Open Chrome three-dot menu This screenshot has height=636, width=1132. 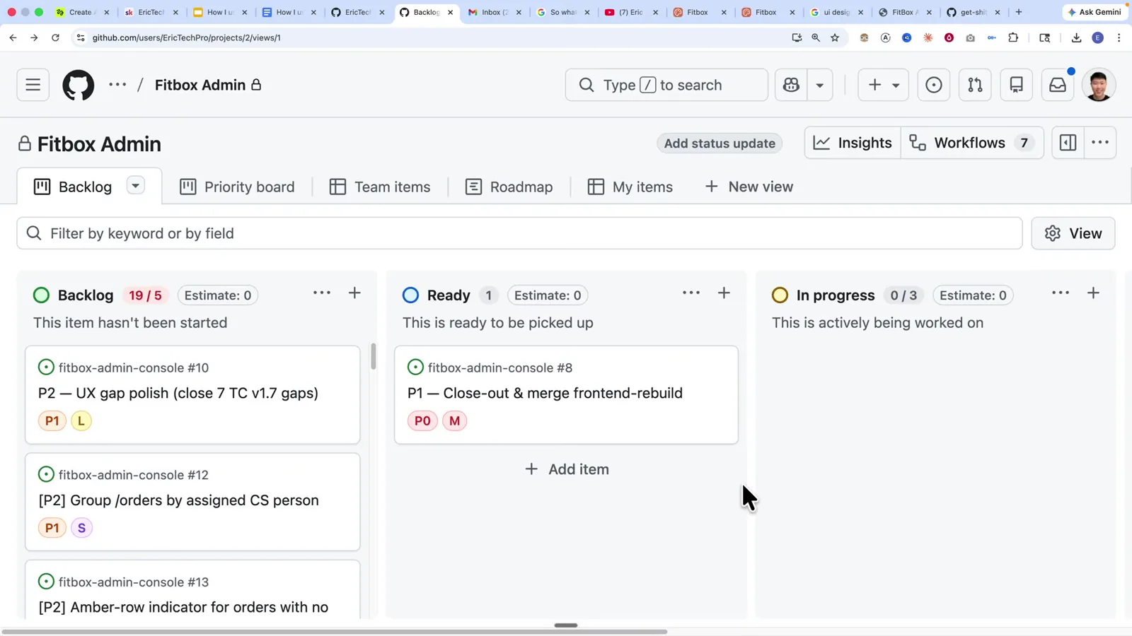coord(1119,37)
